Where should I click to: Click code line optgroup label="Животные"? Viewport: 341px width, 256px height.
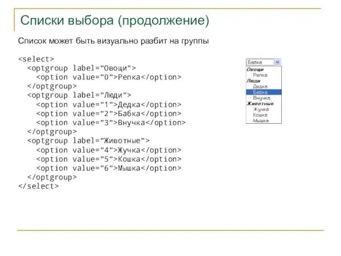(88, 141)
